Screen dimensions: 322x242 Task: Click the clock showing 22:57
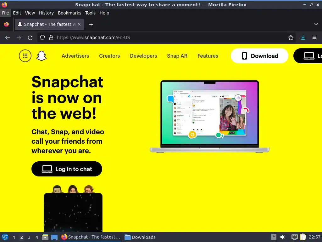314,237
